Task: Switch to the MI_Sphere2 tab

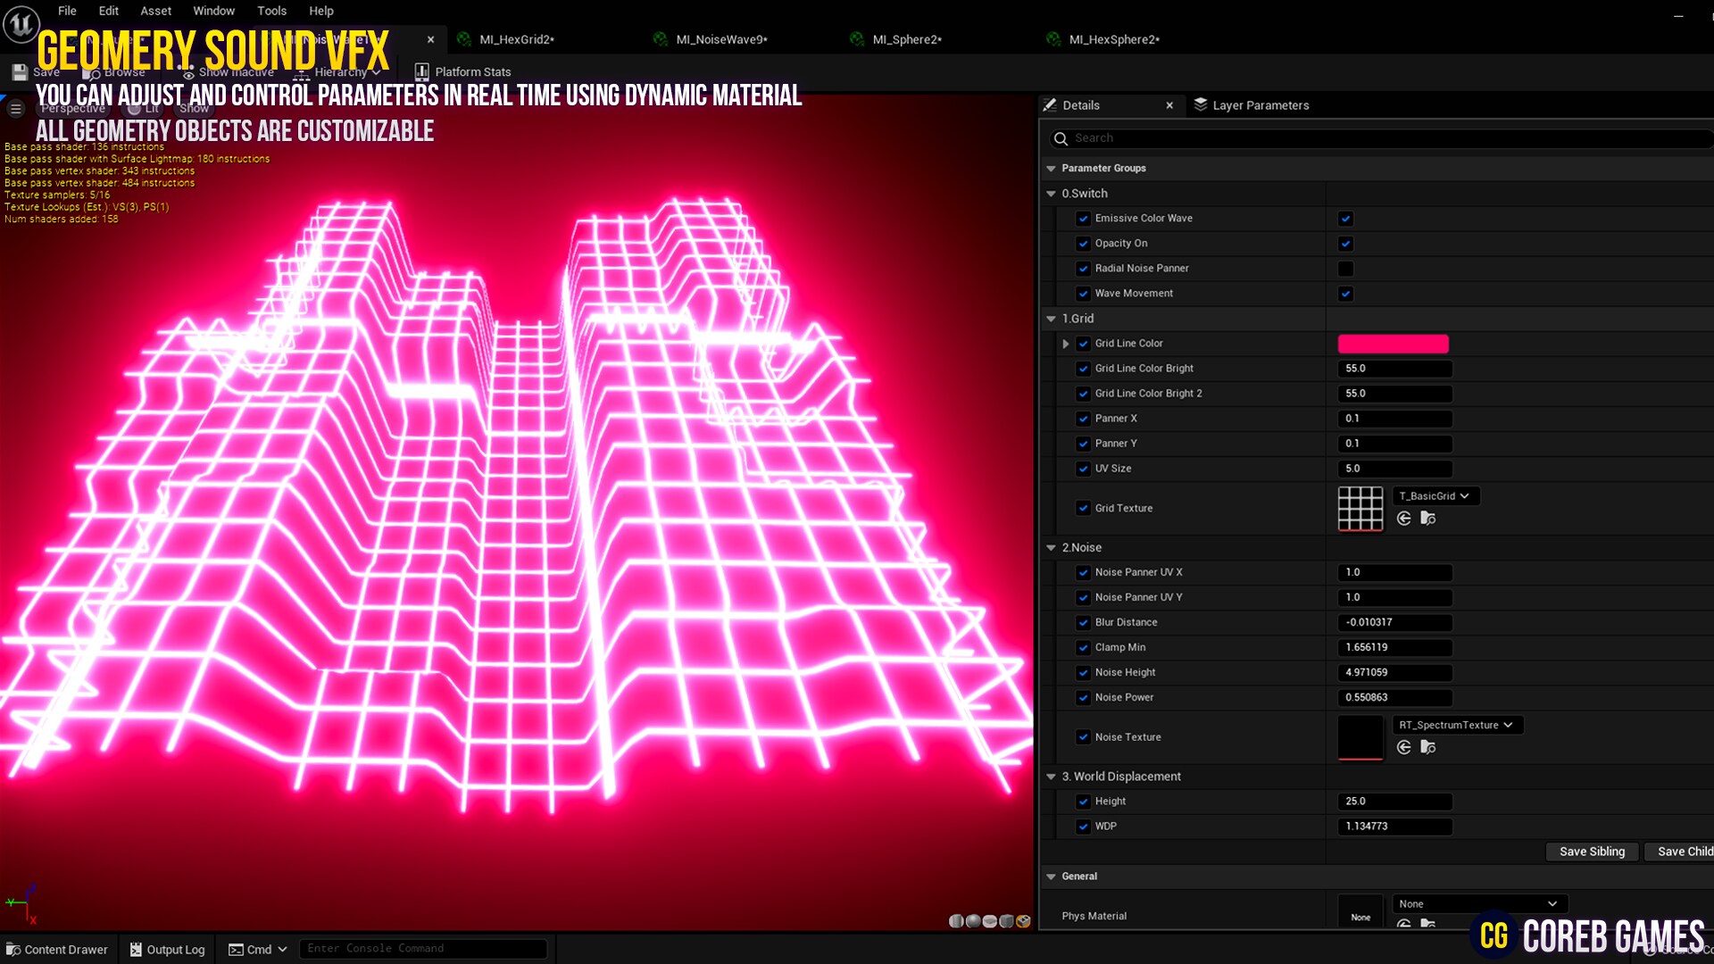Action: [x=904, y=39]
